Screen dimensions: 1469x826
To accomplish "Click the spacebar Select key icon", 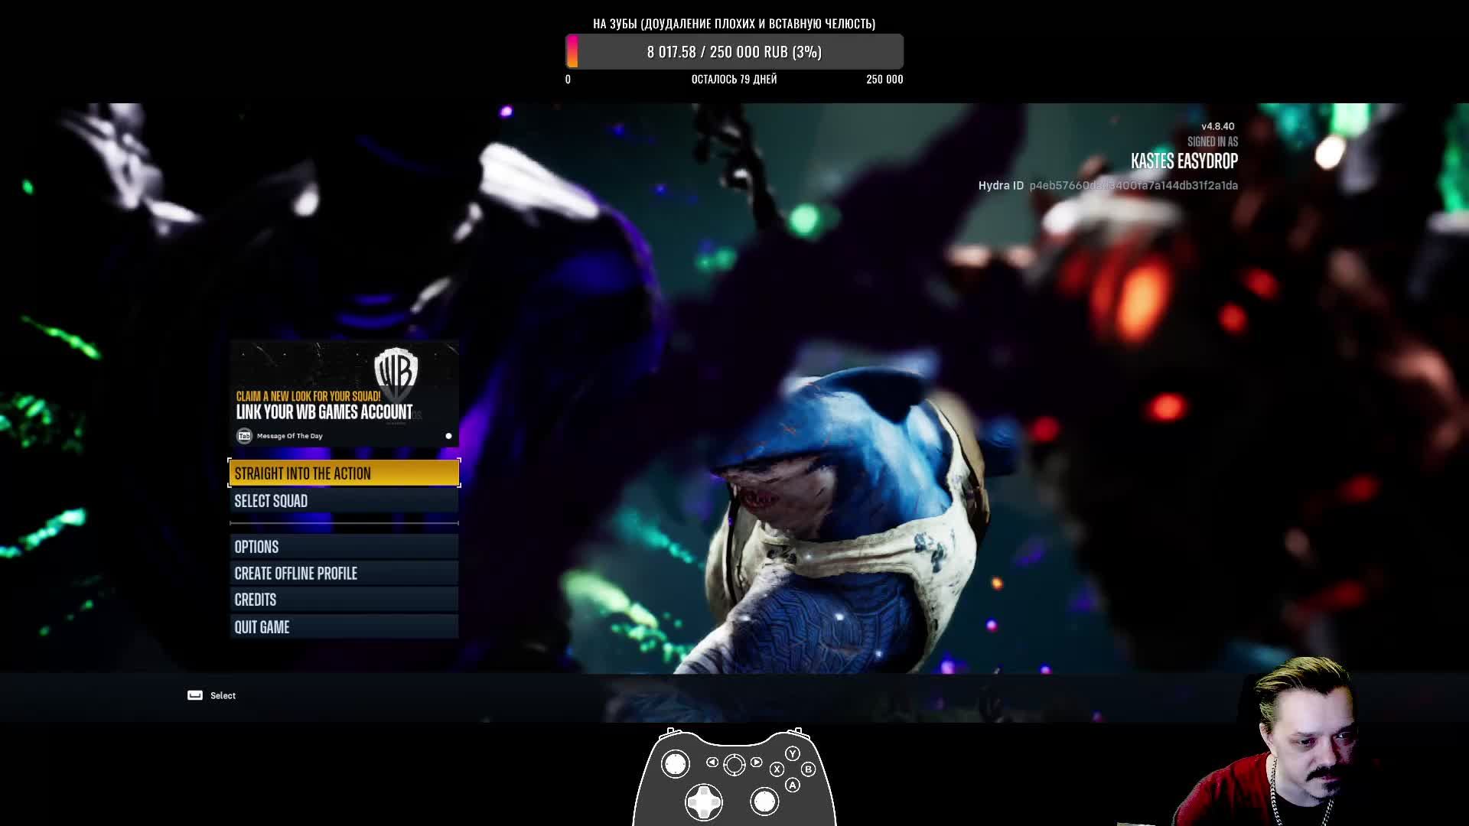I will 195,695.
